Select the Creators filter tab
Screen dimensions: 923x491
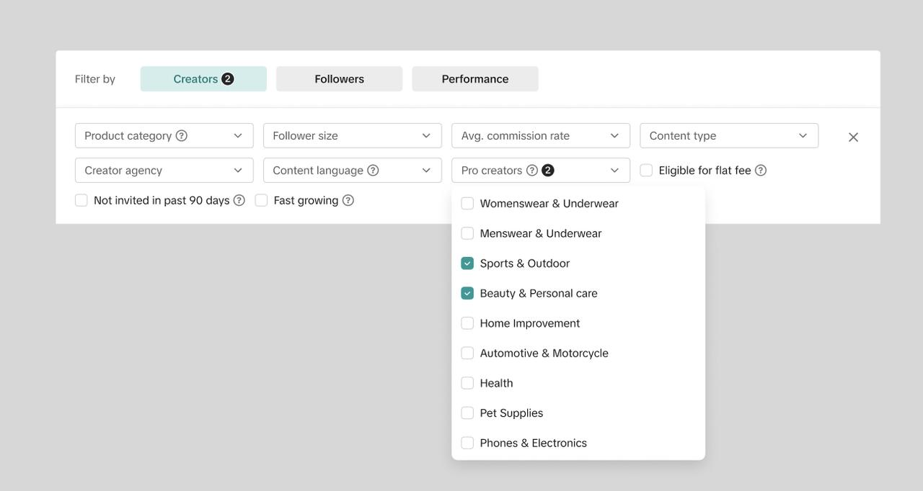click(x=203, y=79)
